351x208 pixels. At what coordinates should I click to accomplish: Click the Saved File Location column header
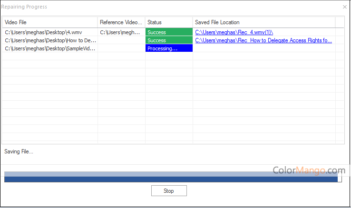[264, 23]
